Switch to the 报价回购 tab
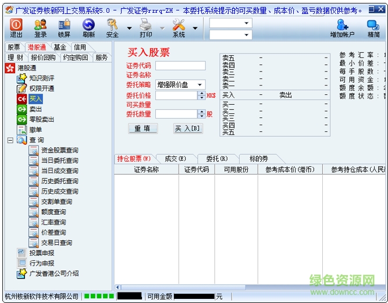The width and height of the screenshot is (388, 303). coord(43,58)
